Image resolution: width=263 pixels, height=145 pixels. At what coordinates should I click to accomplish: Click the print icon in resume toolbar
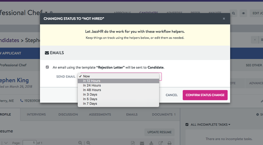coord(169,143)
